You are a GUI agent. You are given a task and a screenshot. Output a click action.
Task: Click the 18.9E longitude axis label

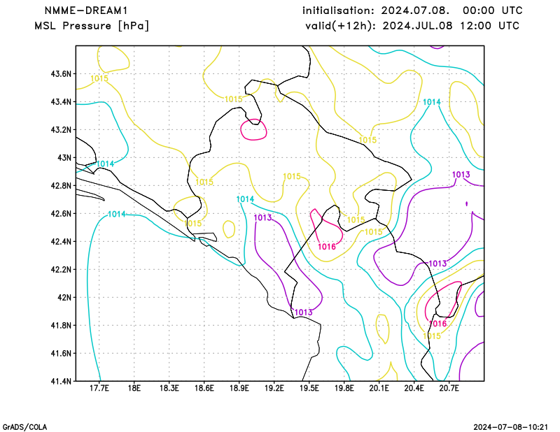point(239,388)
